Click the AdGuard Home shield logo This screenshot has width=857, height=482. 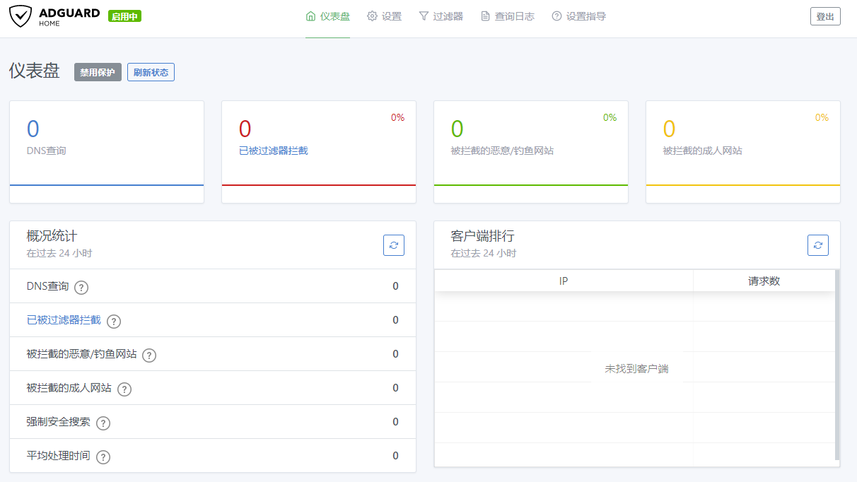(x=21, y=16)
